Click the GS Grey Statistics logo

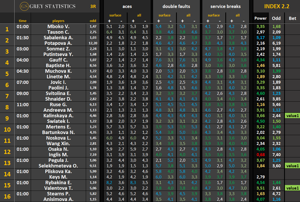[x=48, y=6]
